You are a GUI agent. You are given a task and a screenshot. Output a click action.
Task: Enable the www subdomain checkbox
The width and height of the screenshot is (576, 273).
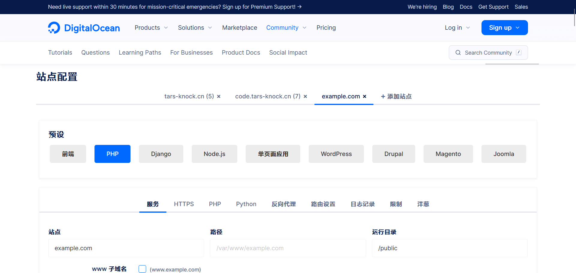point(142,269)
